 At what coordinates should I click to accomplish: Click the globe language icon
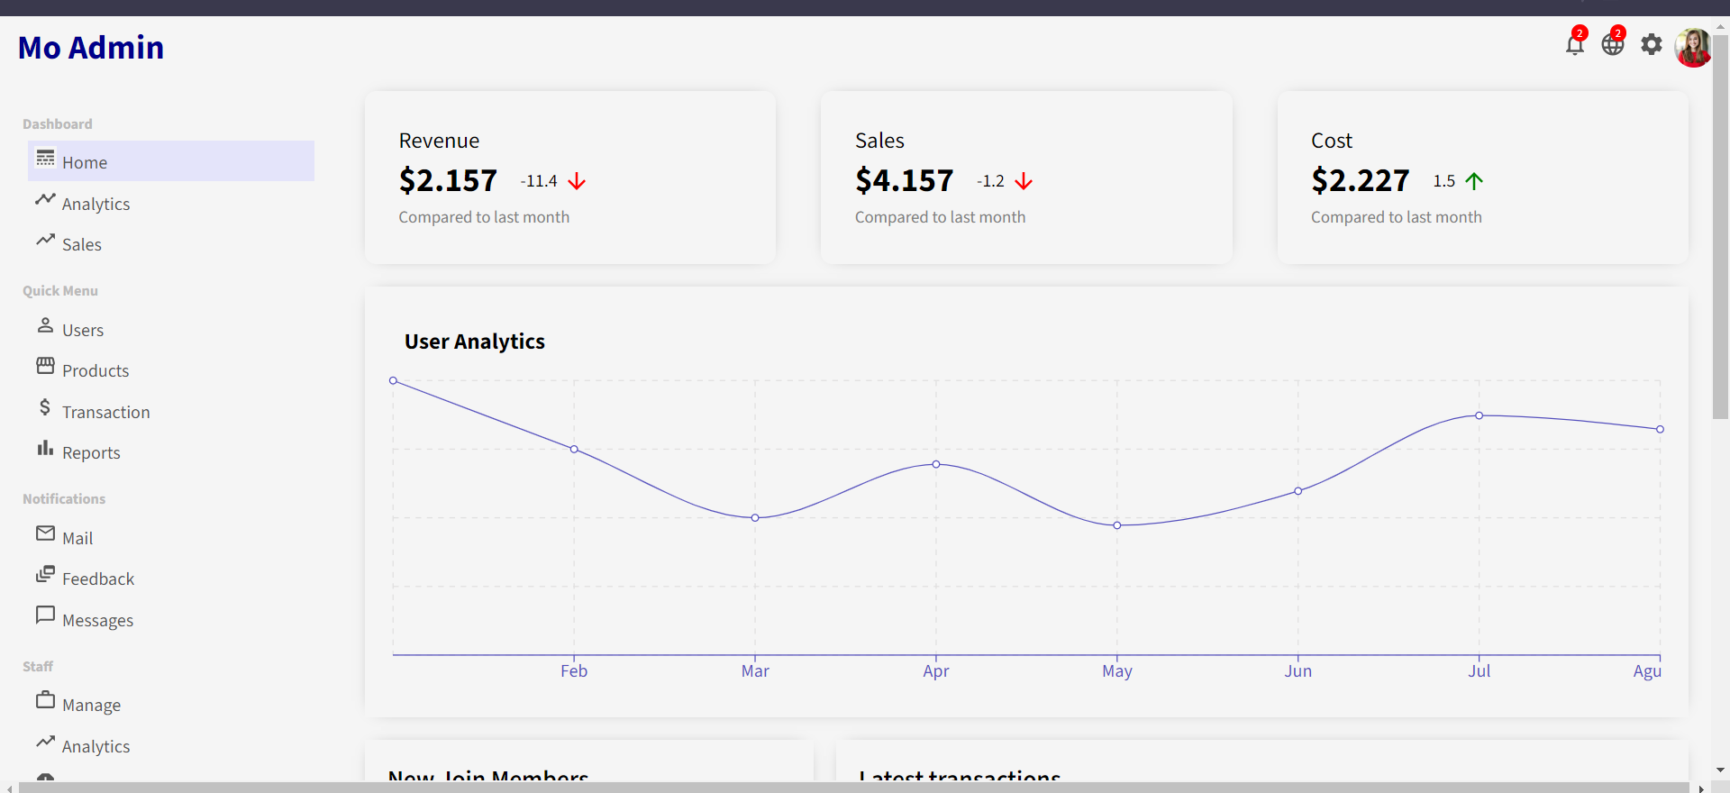click(1612, 45)
